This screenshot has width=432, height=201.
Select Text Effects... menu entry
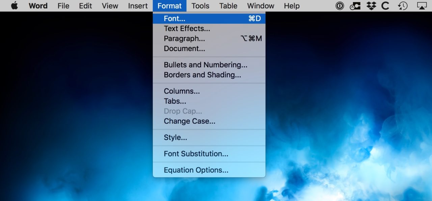(209, 29)
